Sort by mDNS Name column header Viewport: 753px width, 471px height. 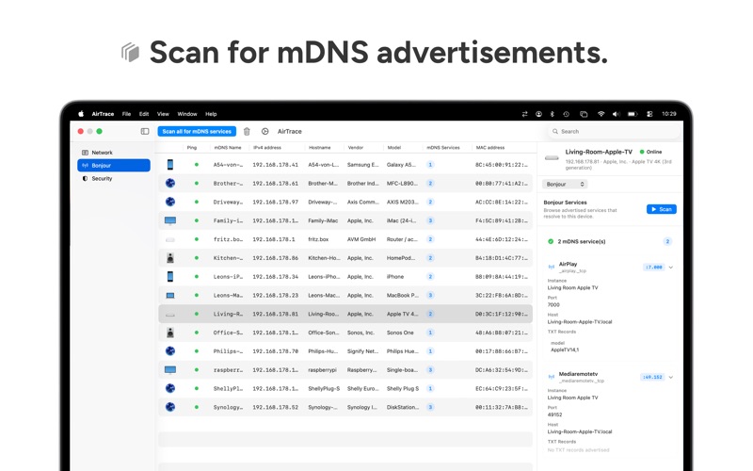228,148
